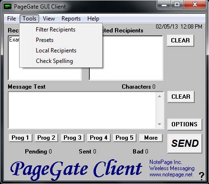
Task: Minimize the PageGate GUI Client window
Action: pos(164,5)
